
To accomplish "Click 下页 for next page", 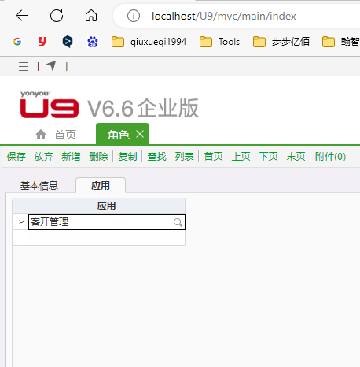I will coord(268,157).
